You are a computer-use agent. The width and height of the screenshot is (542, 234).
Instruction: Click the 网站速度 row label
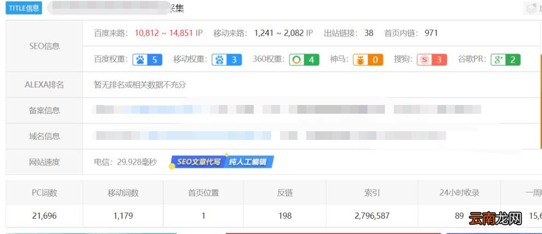click(44, 162)
